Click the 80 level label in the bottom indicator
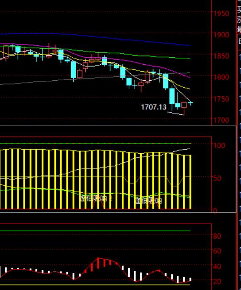This screenshot has width=241, height=290. (217, 236)
